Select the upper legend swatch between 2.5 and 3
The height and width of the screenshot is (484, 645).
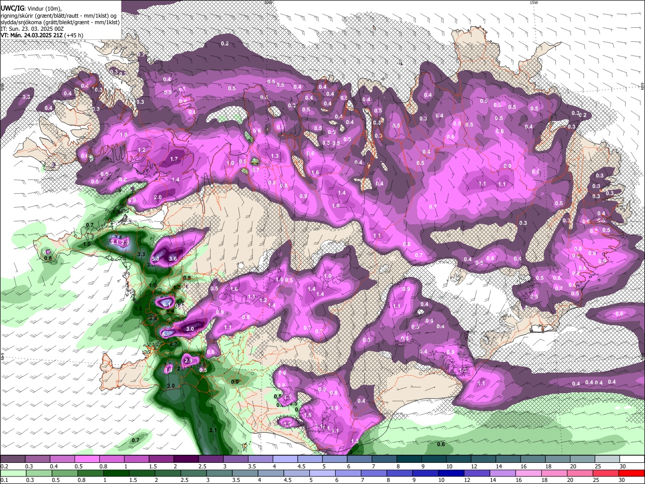[x=211, y=459]
